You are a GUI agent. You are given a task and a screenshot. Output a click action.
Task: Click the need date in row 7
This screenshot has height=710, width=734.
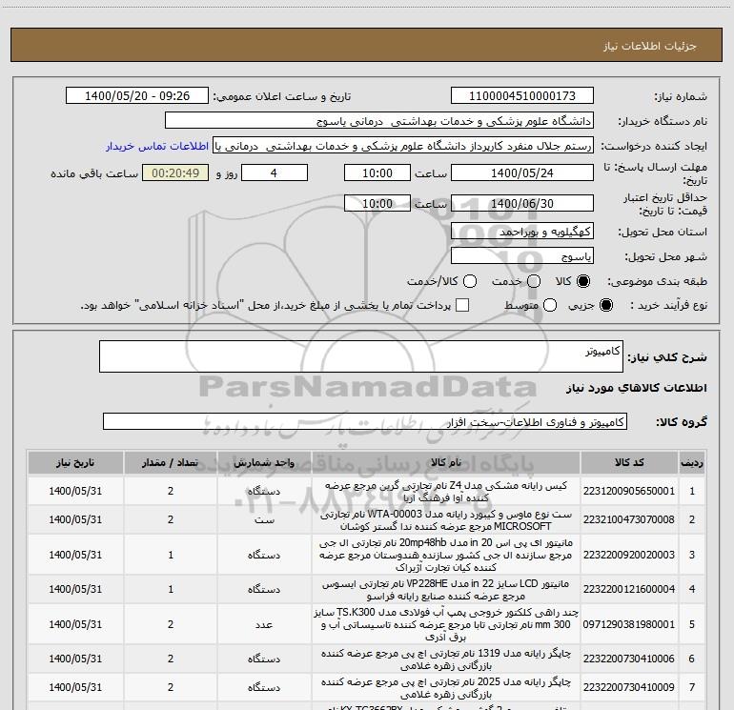[75, 687]
